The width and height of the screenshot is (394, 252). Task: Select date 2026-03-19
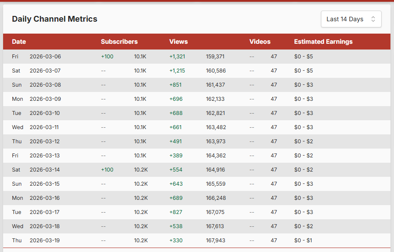[45, 241]
